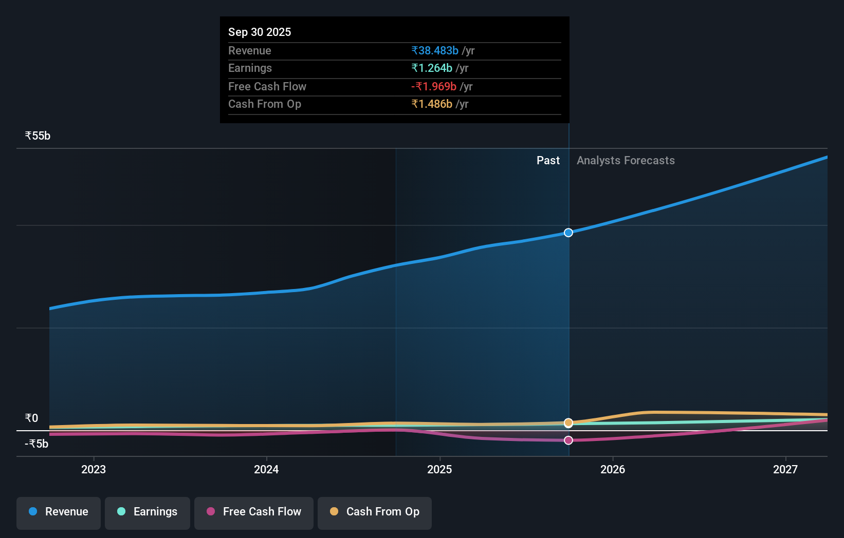Select the Revenue data point marker on chart

pos(568,233)
